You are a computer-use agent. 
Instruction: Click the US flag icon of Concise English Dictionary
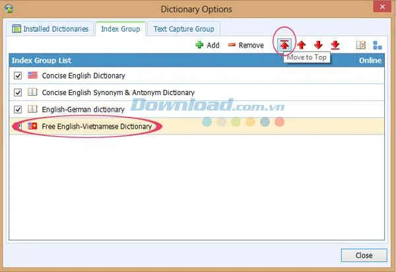click(32, 75)
